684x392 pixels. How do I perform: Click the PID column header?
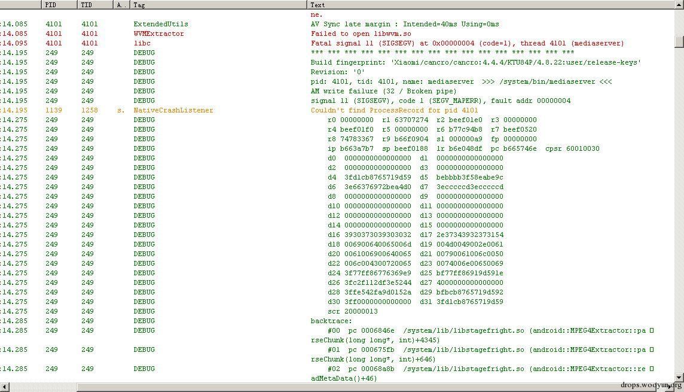click(59, 5)
